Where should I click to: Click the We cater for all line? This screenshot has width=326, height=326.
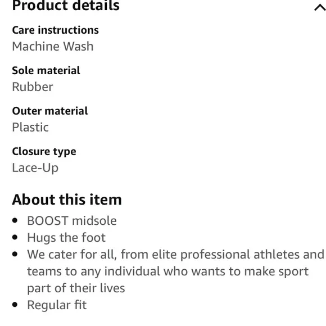pos(176,255)
